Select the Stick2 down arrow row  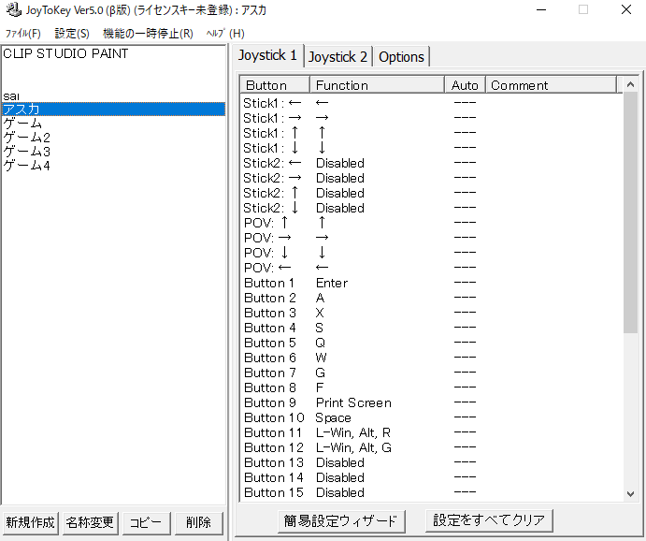coord(431,208)
